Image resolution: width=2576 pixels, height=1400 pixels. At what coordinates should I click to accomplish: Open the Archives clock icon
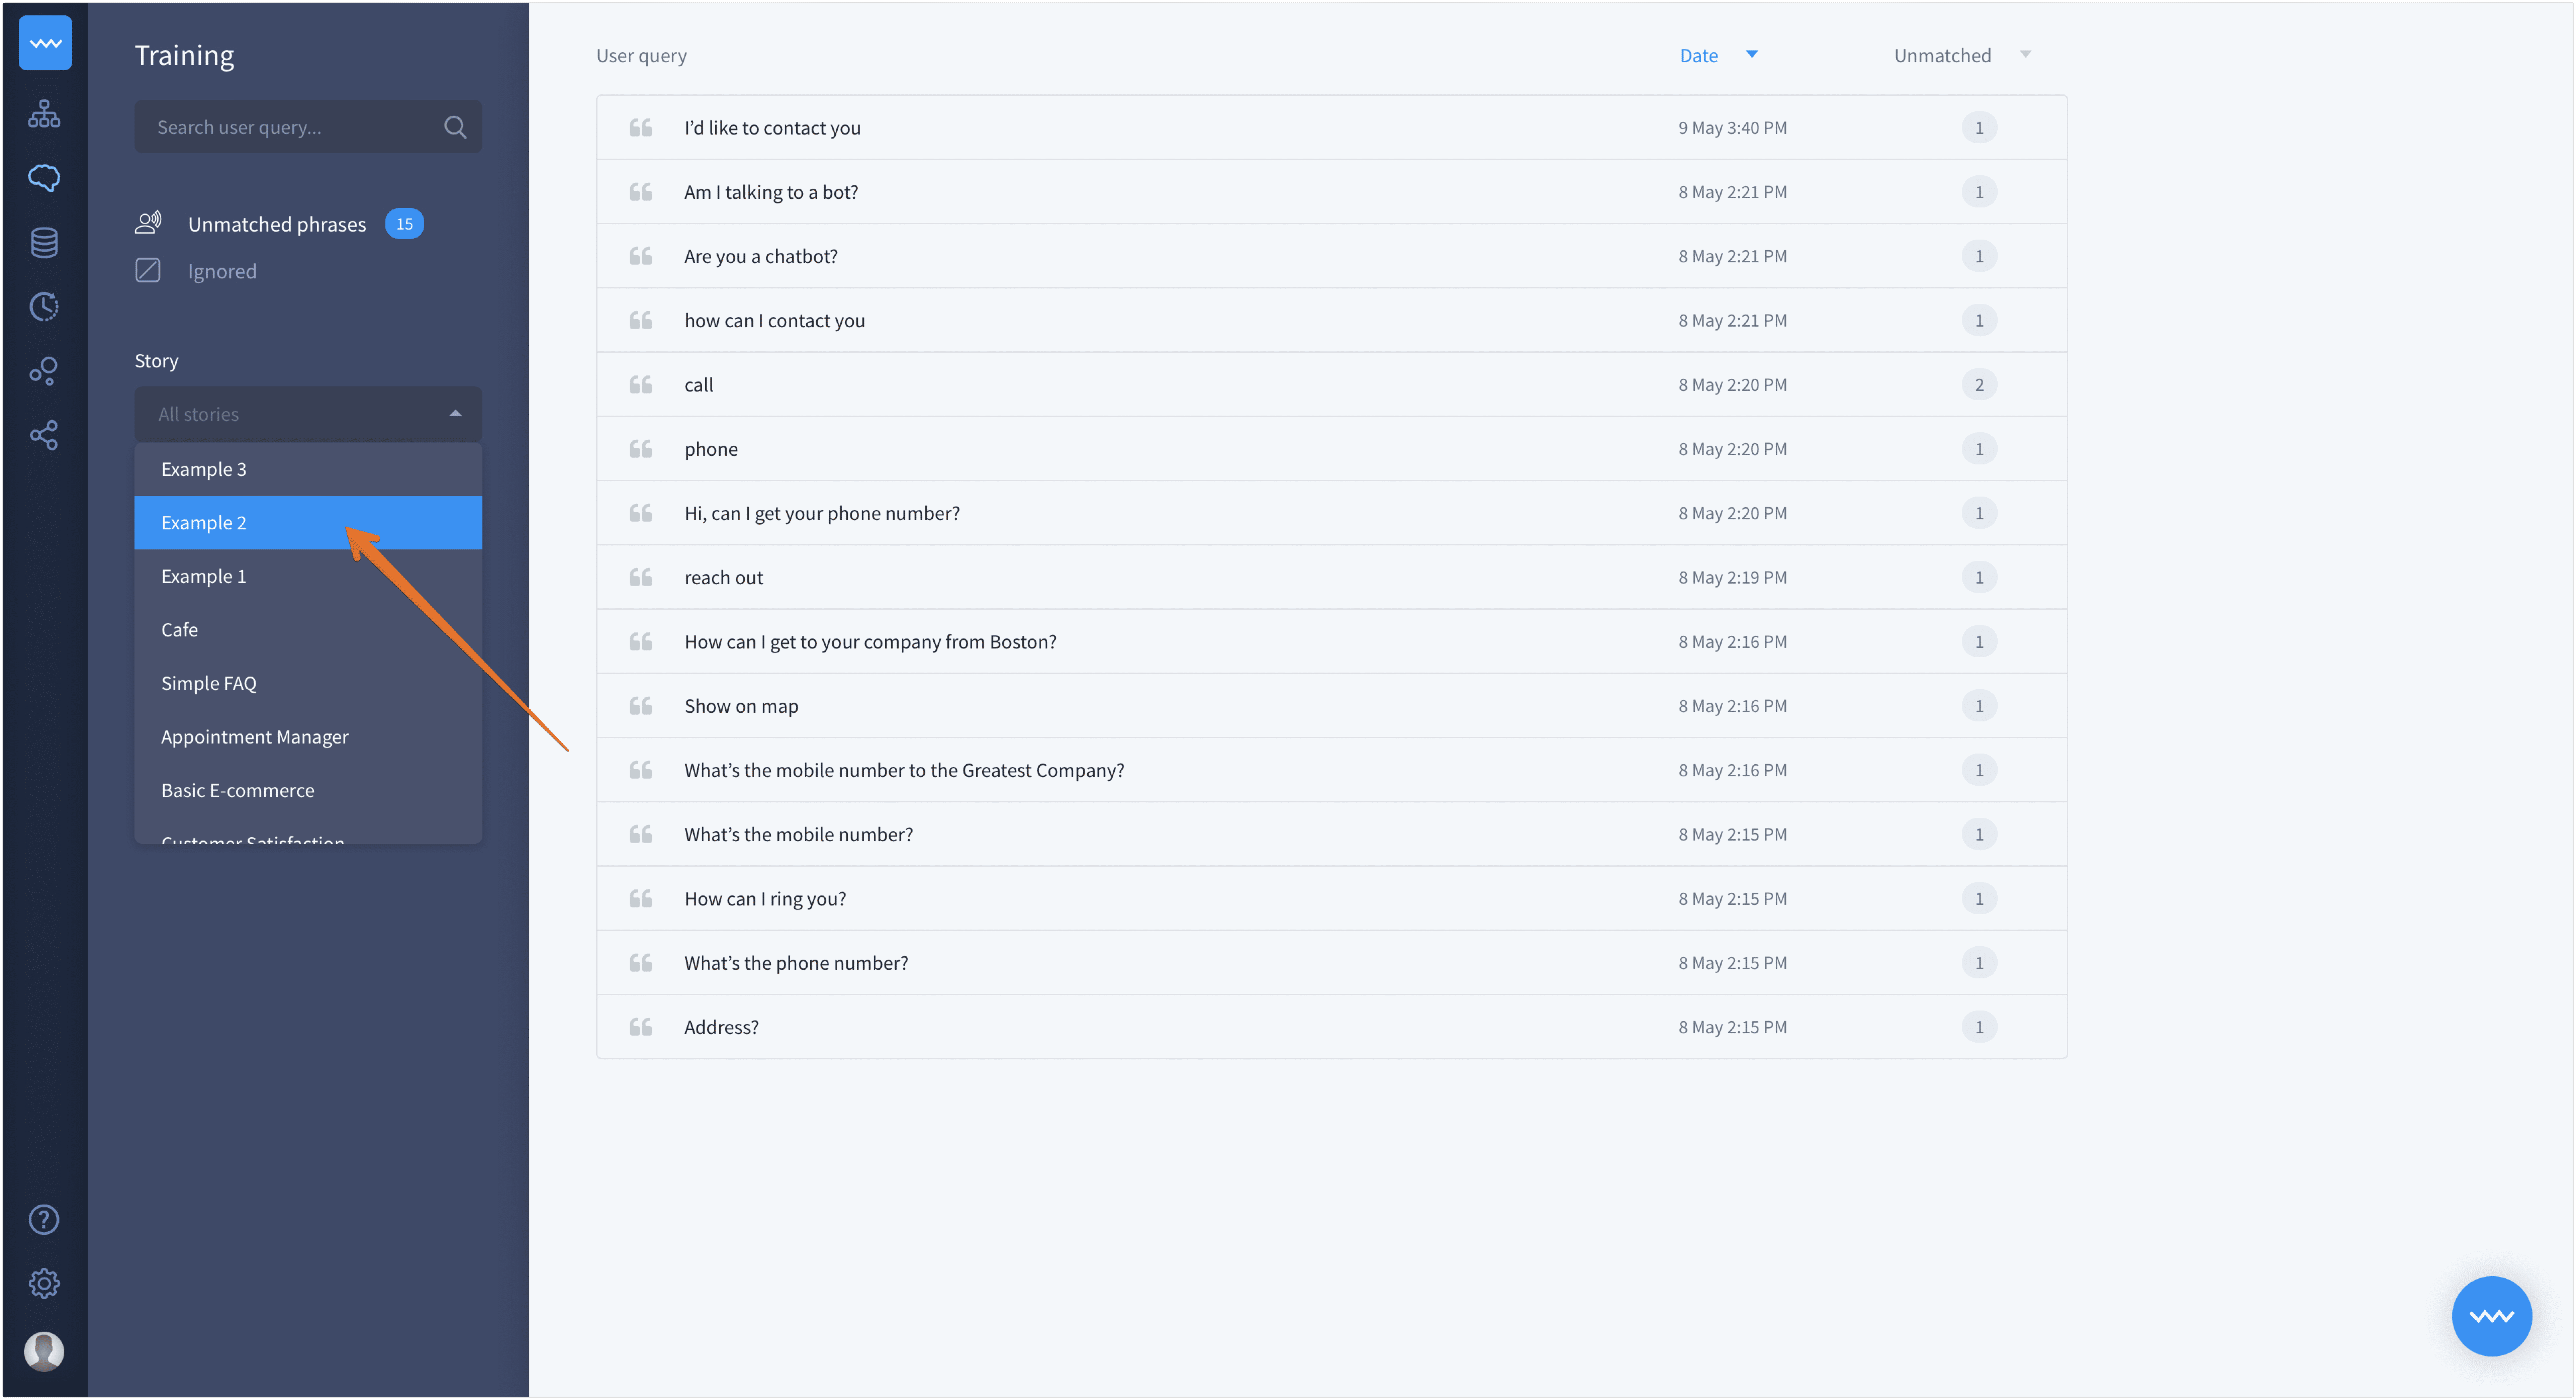[x=44, y=306]
